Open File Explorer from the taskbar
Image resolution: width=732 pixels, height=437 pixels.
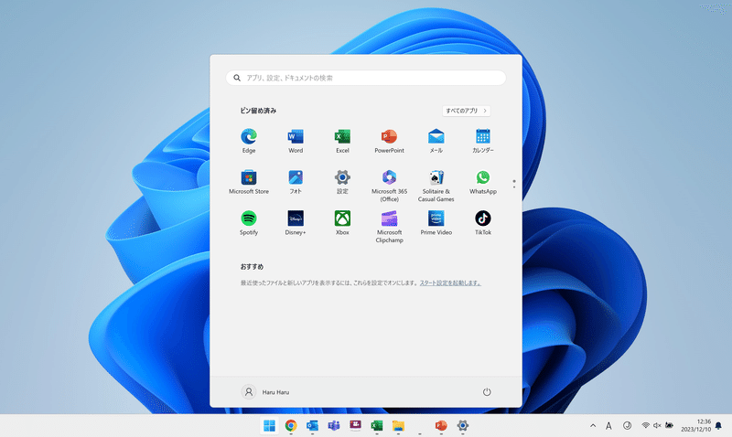(398, 425)
